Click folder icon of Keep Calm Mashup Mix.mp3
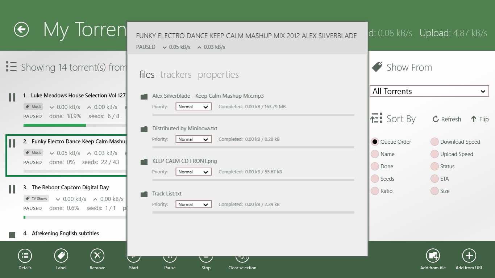This screenshot has width=495, height=278. (144, 97)
